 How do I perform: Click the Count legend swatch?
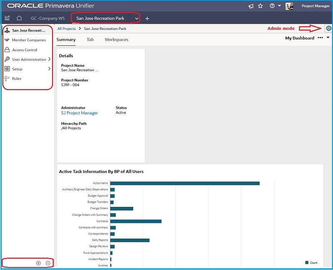307,263
